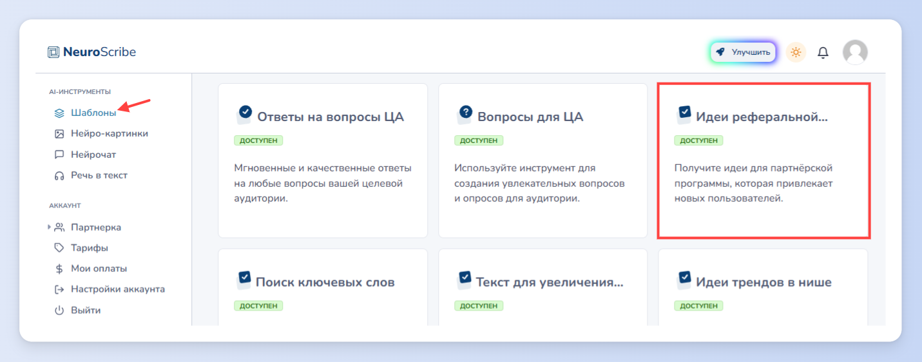Screen dimensions: 922x362
Task: Click the AI-ИНСТРУМЕНТЫ section heading
Action: [80, 92]
